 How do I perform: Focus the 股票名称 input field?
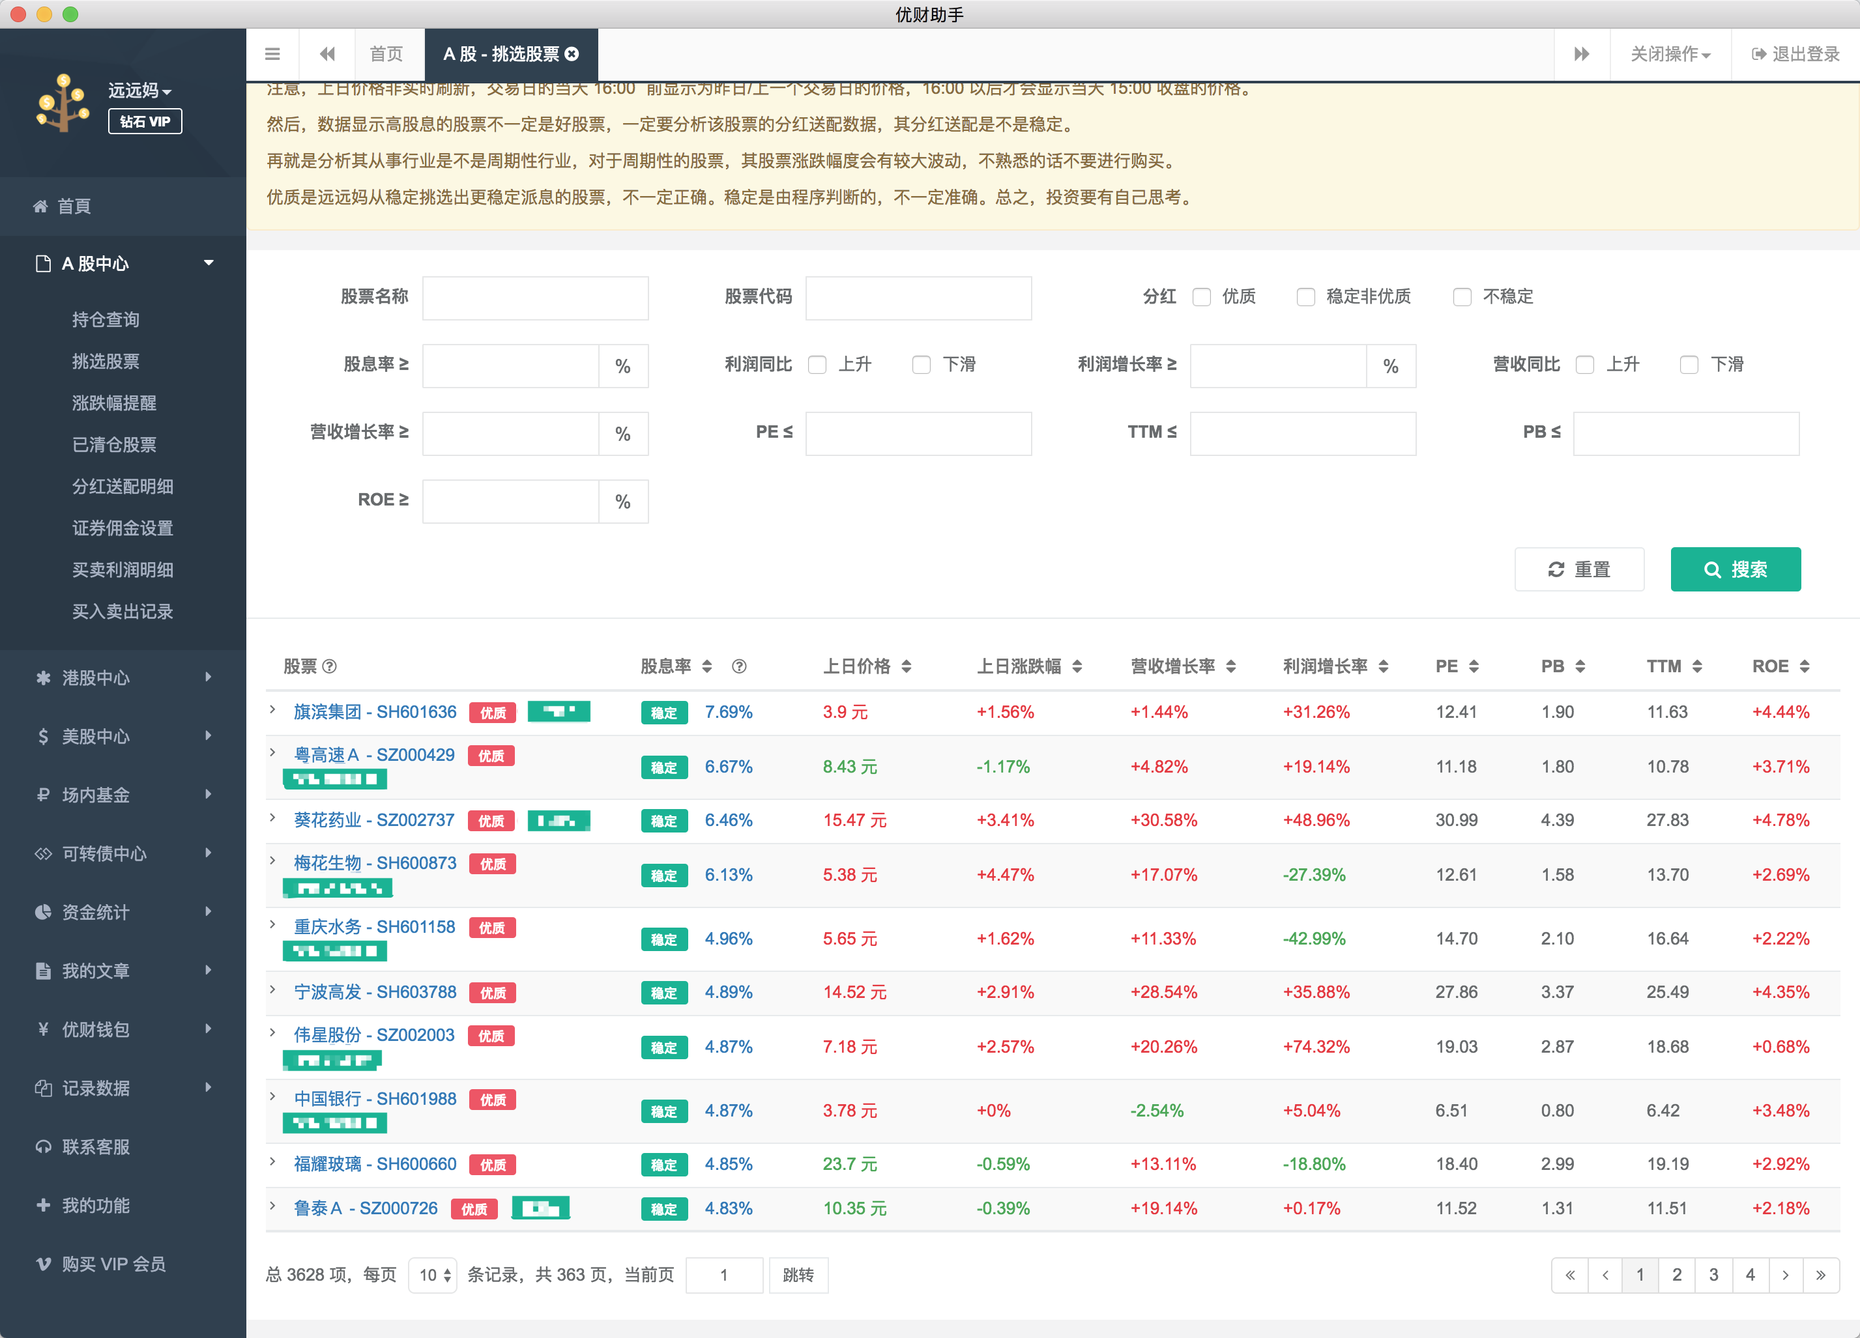tap(536, 298)
